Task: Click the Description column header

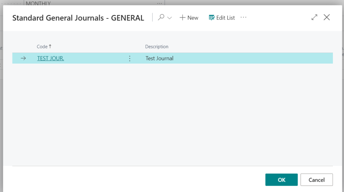Action: click(157, 47)
